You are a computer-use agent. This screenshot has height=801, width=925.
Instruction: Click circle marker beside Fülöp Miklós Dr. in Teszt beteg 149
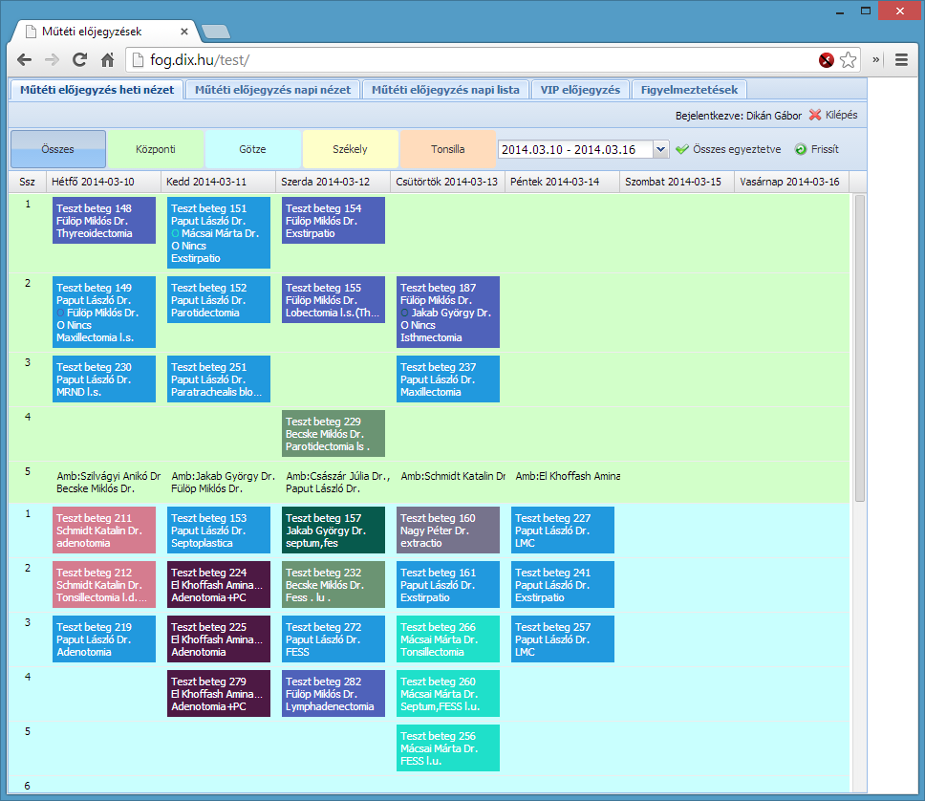pos(61,313)
